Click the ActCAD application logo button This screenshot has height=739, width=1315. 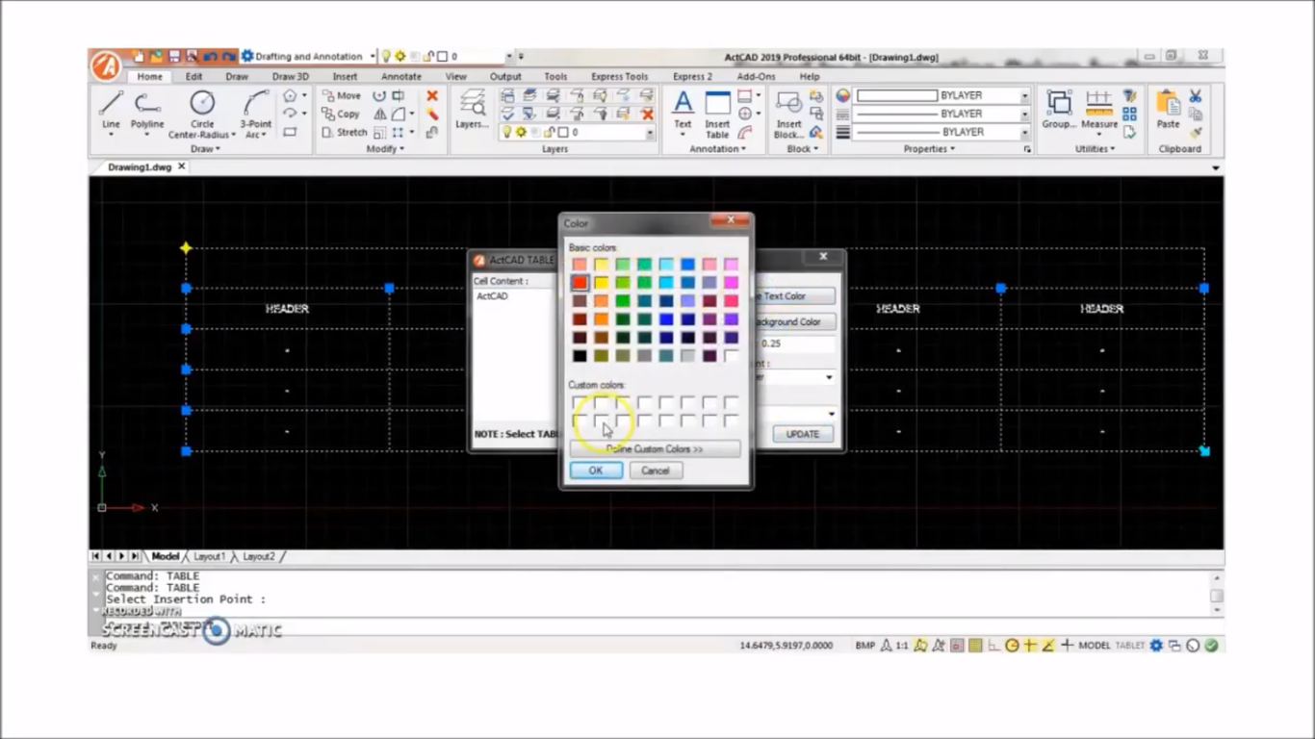coord(105,65)
